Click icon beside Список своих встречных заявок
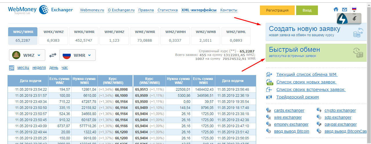Image resolution: width=371 pixels, height=144 pixels. point(269,90)
